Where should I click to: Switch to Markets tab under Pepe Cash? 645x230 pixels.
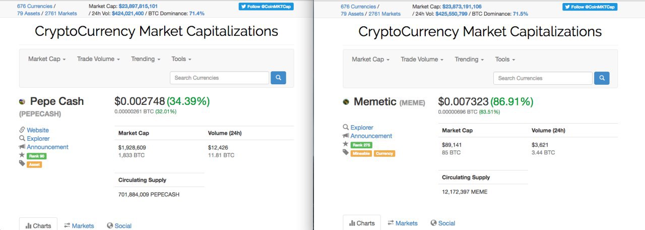[79, 225]
